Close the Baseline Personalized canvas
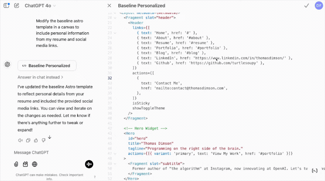Screen dimensions: 325x181 point(109,6)
